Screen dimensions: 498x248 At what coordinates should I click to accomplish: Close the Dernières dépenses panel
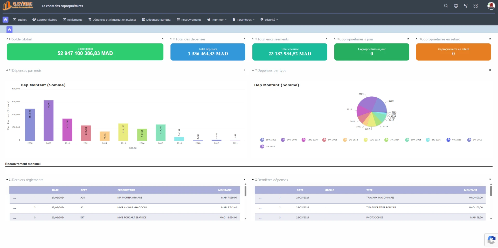pyautogui.click(x=490, y=180)
